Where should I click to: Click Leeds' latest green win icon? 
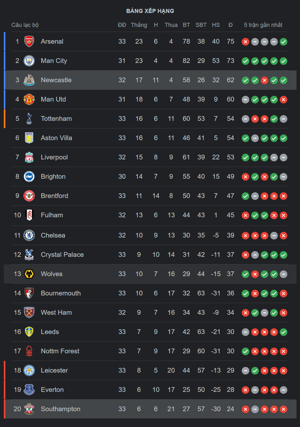(x=284, y=332)
